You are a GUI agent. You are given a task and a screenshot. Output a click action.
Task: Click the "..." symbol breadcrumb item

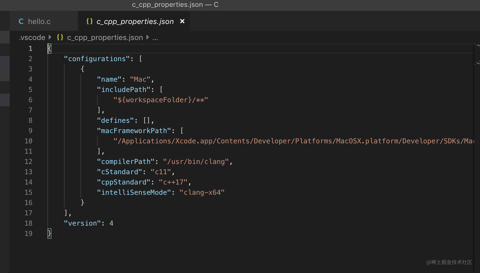155,37
